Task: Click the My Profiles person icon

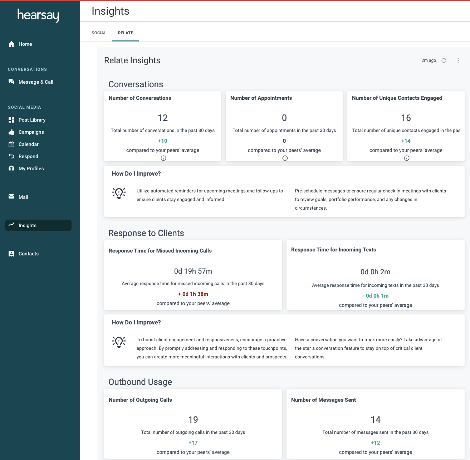Action: [11, 168]
